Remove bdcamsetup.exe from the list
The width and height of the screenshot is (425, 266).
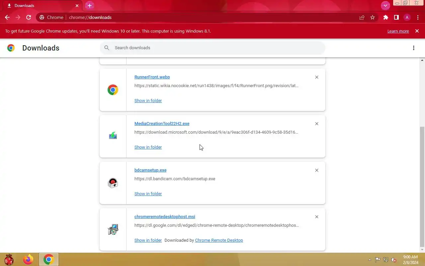tap(316, 170)
